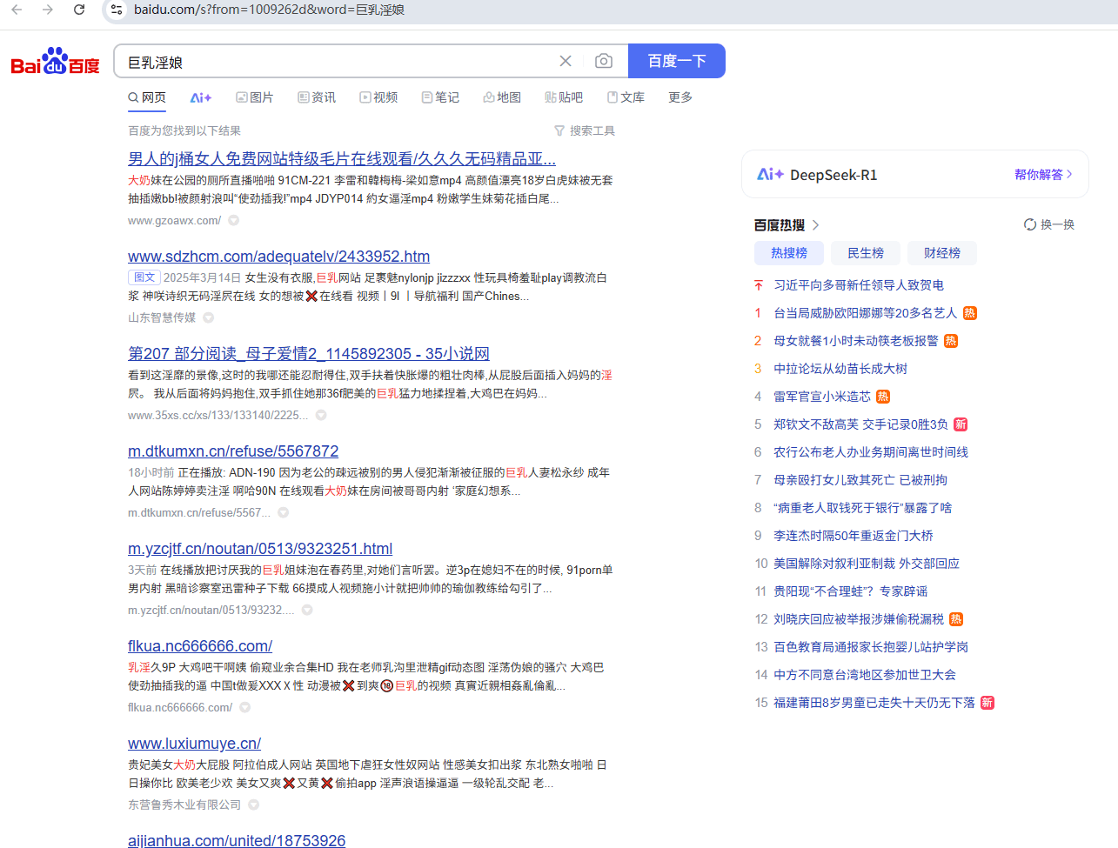
Task: Click the refresh icon beside 换一换
Action: [x=1030, y=224]
